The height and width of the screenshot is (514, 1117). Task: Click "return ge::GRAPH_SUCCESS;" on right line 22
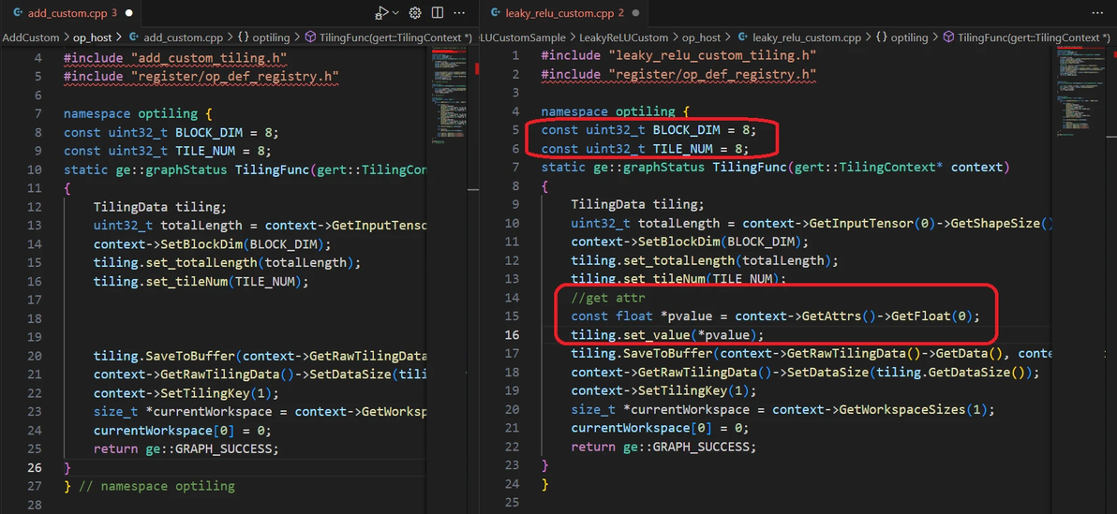coord(664,447)
